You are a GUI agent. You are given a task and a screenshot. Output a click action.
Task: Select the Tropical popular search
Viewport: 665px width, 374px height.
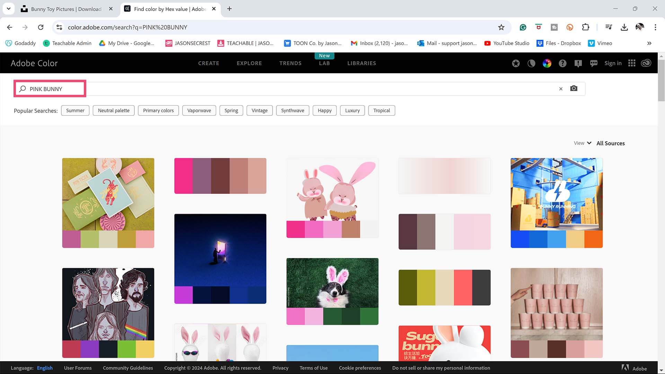point(381,110)
